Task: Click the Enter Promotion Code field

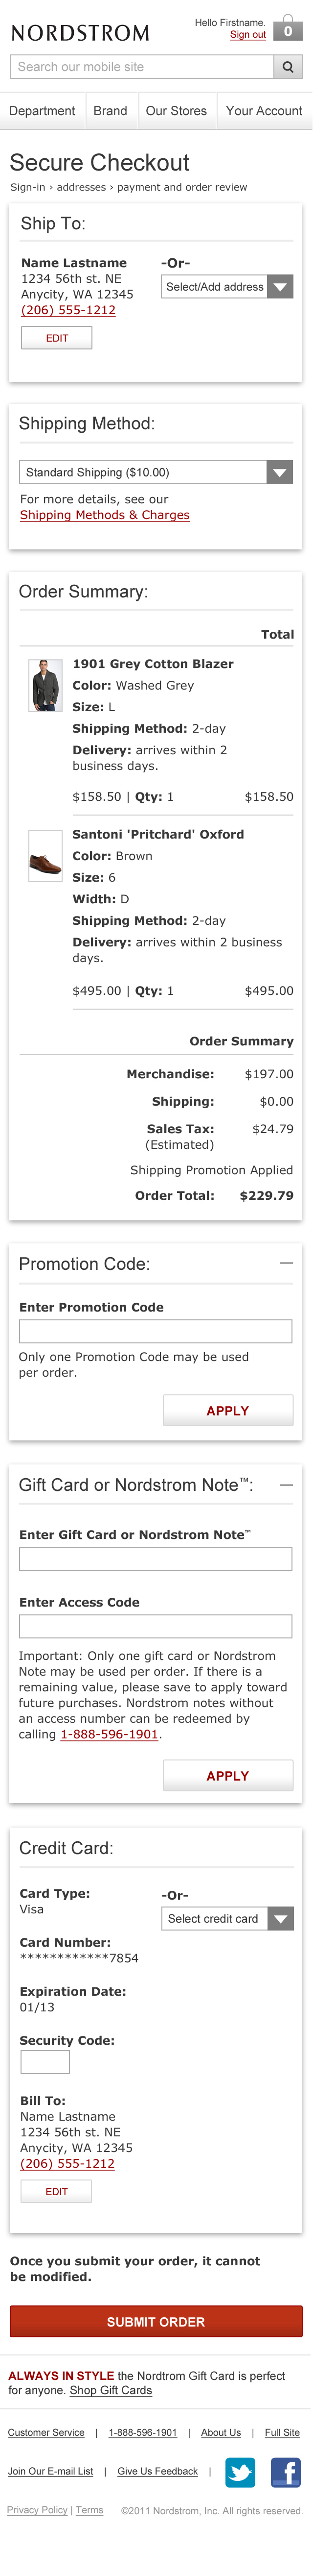Action: tap(156, 1330)
